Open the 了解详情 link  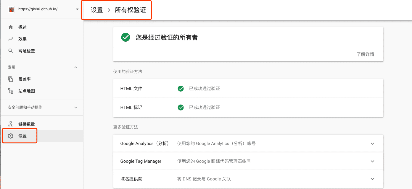pyautogui.click(x=365, y=54)
